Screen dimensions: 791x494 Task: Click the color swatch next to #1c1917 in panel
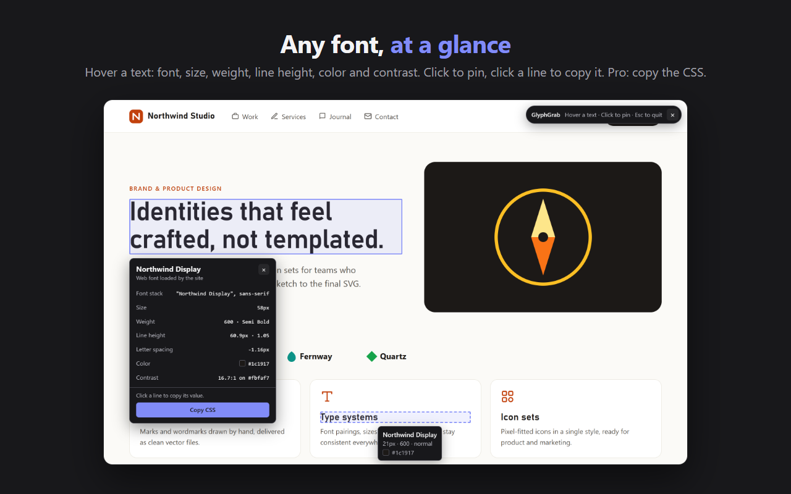pos(242,364)
